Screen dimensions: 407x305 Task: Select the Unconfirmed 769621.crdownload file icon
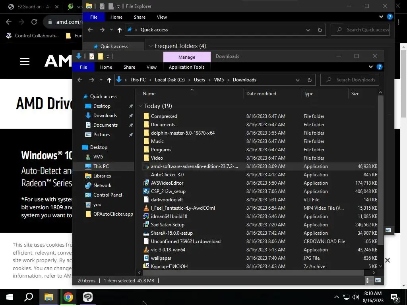[146, 241]
